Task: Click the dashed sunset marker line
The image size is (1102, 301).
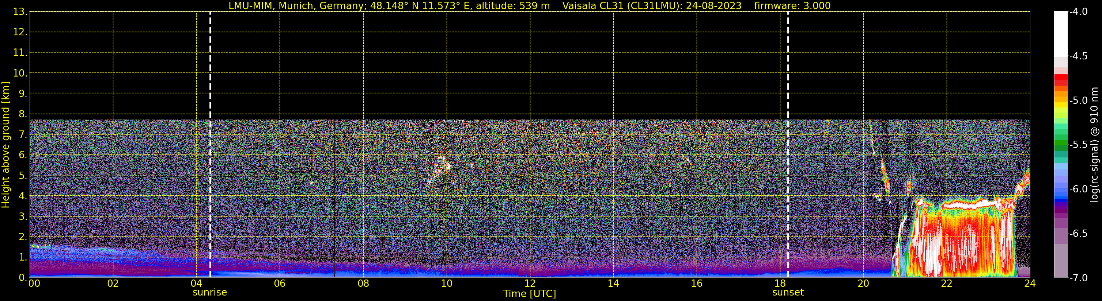Action: (788, 145)
